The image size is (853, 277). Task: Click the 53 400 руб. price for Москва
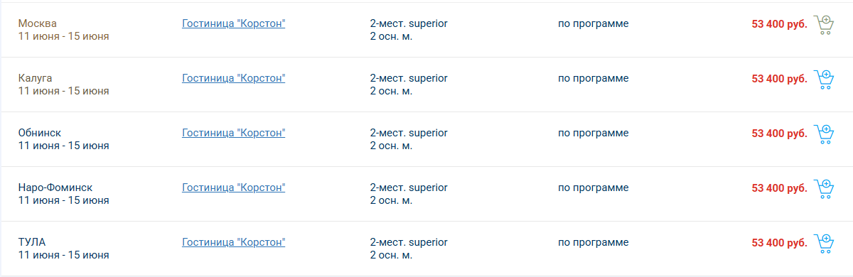click(x=779, y=24)
